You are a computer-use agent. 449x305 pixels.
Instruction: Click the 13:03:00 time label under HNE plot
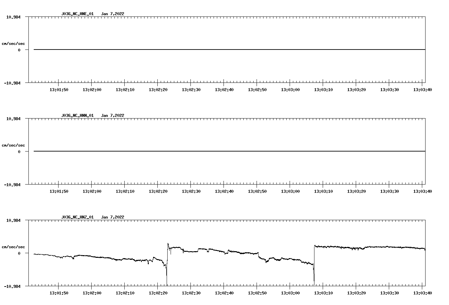[290, 90]
